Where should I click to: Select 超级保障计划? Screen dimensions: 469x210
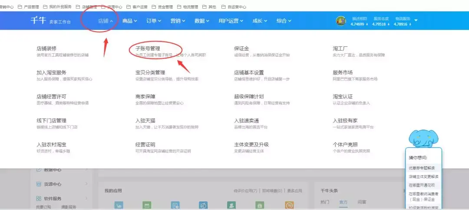(x=249, y=97)
